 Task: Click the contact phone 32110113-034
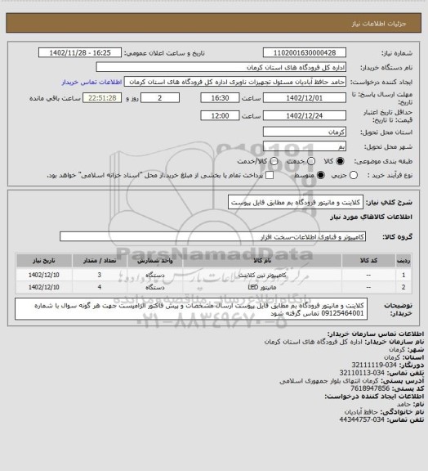pos(362,373)
